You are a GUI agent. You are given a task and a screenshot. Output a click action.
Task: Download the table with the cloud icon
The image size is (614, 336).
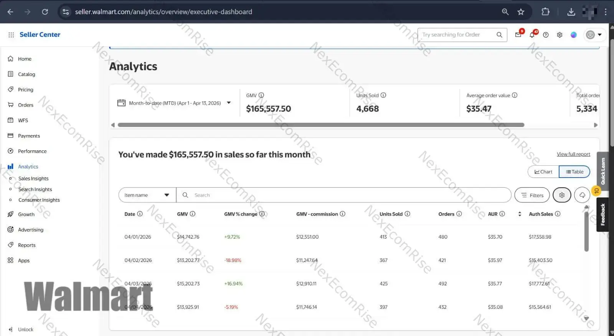(582, 195)
